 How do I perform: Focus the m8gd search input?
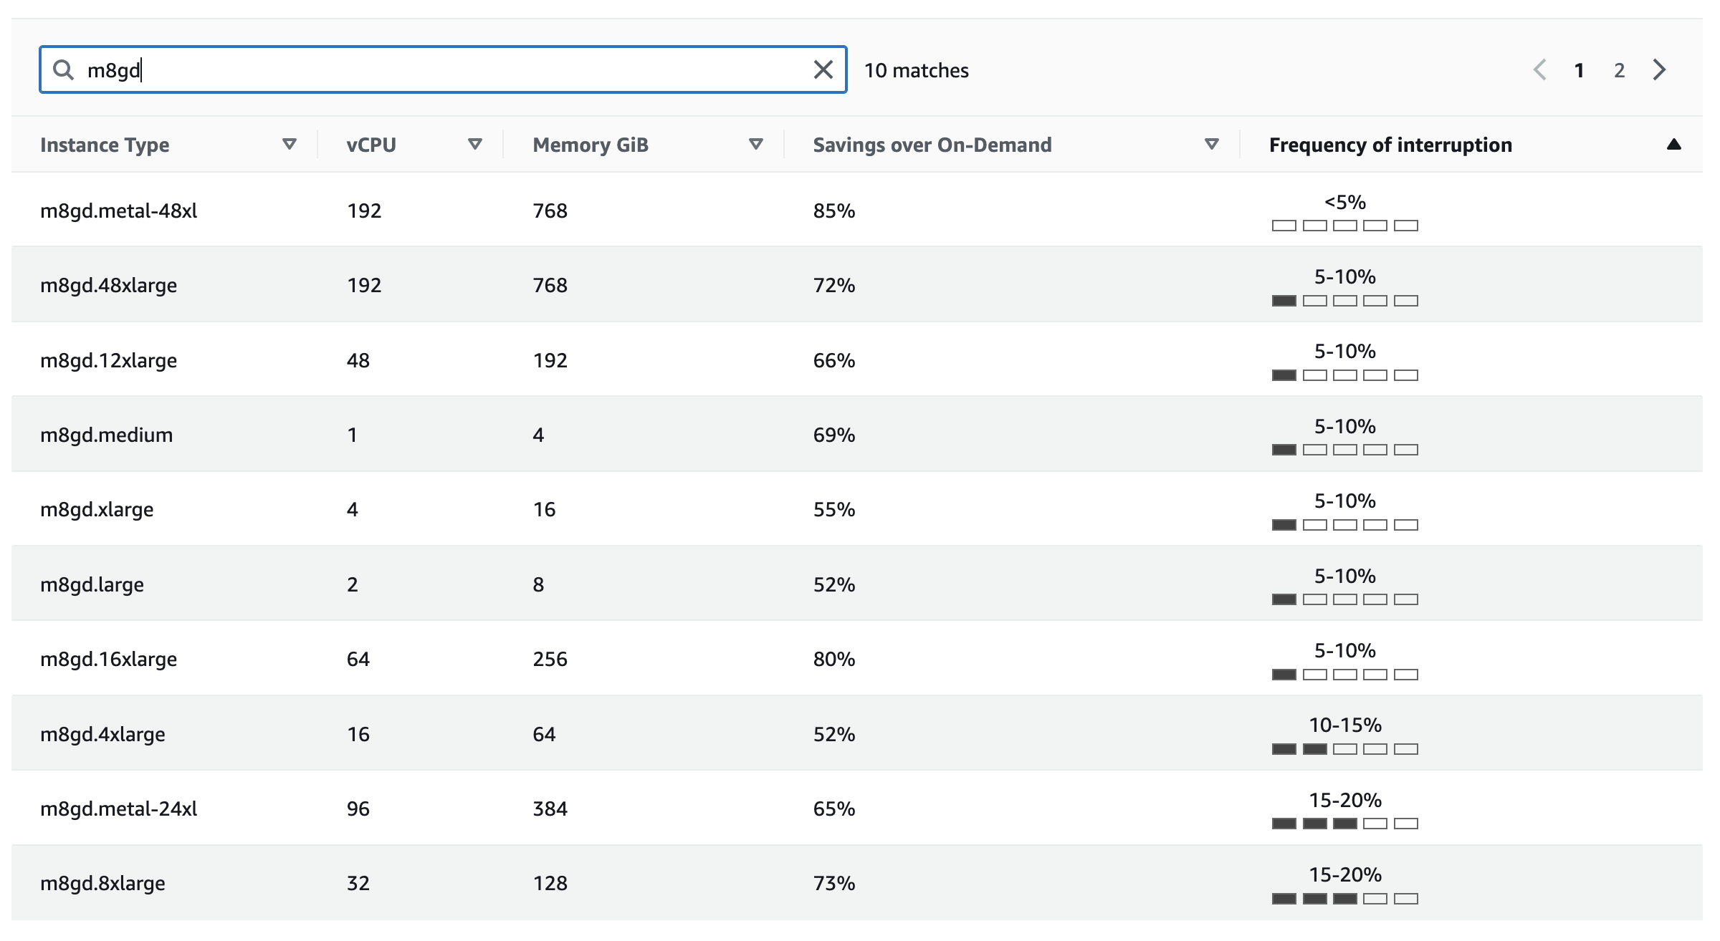click(x=443, y=69)
